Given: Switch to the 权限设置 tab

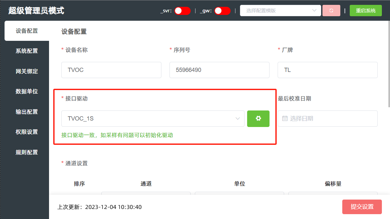Looking at the screenshot, I should coord(26,132).
